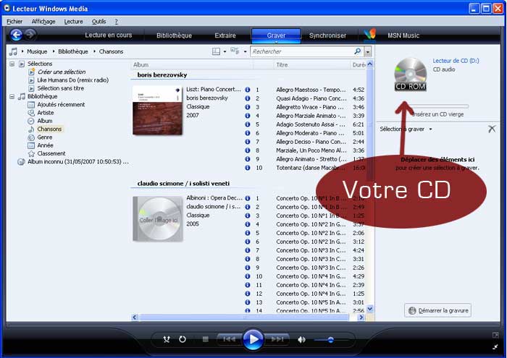
Task: Adjust the volume slider
Action: (x=330, y=339)
